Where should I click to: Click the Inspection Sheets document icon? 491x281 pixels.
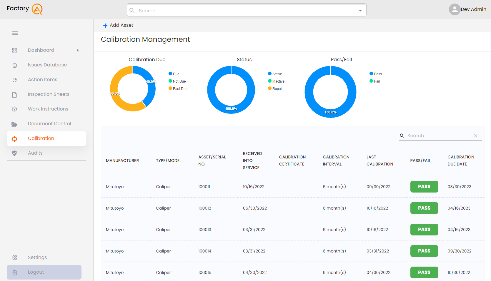click(14, 95)
